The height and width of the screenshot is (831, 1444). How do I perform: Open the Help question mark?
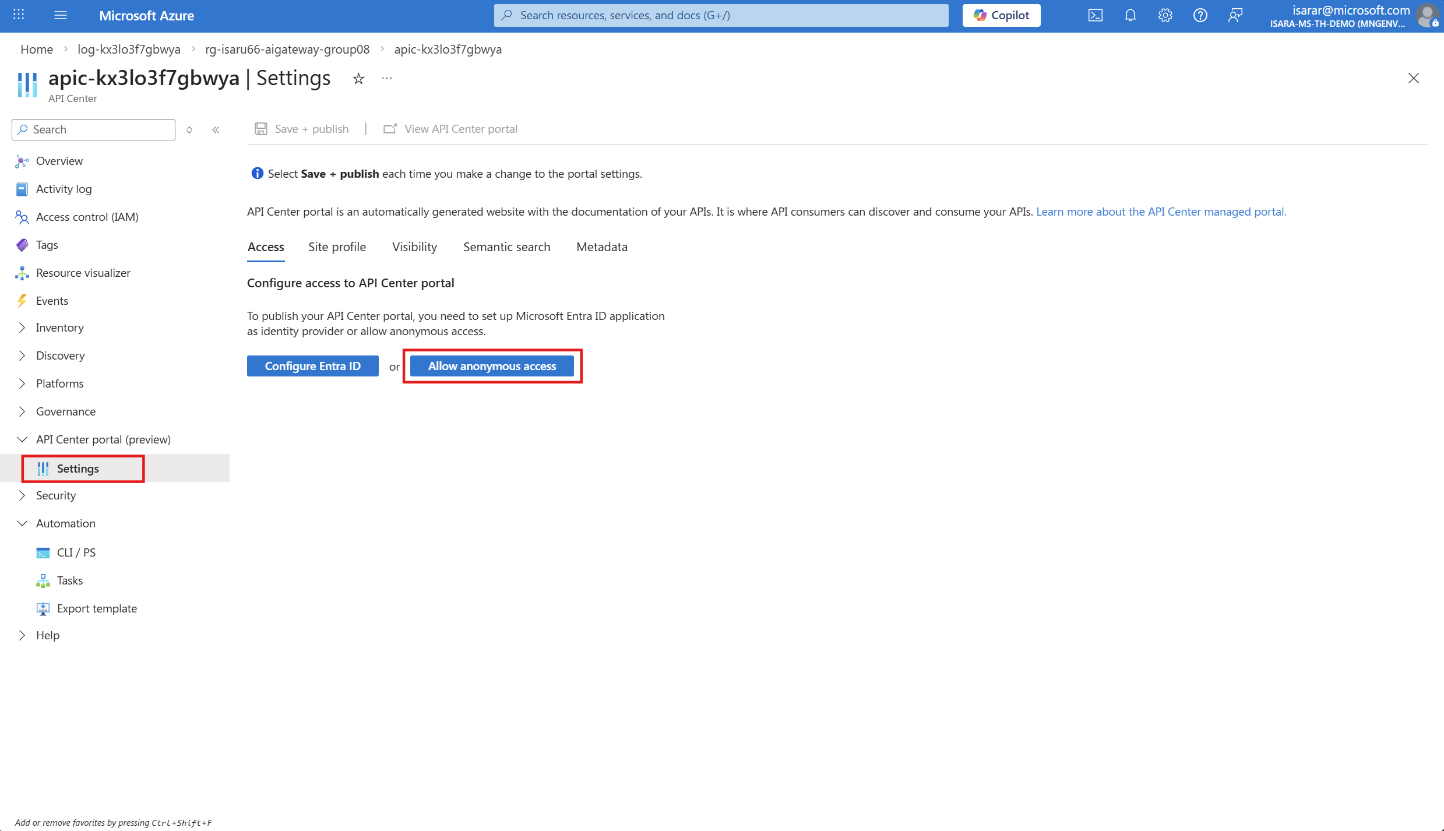click(1200, 15)
